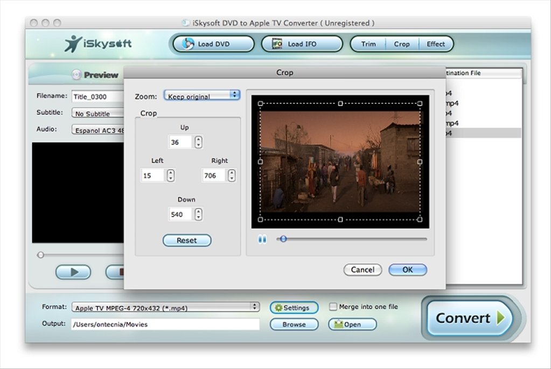Click main preview seek slider handle
The width and height of the screenshot is (551, 369).
click(40, 255)
